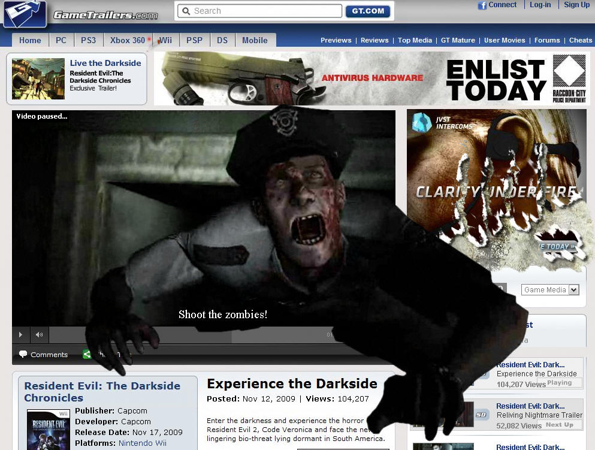Select the Mobile platform tab
Viewport: 595px width, 450px height.
click(255, 40)
